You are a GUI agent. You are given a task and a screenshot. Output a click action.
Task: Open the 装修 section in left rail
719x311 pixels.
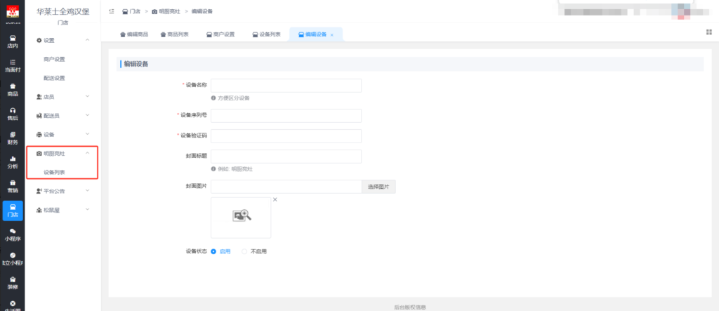point(13,282)
